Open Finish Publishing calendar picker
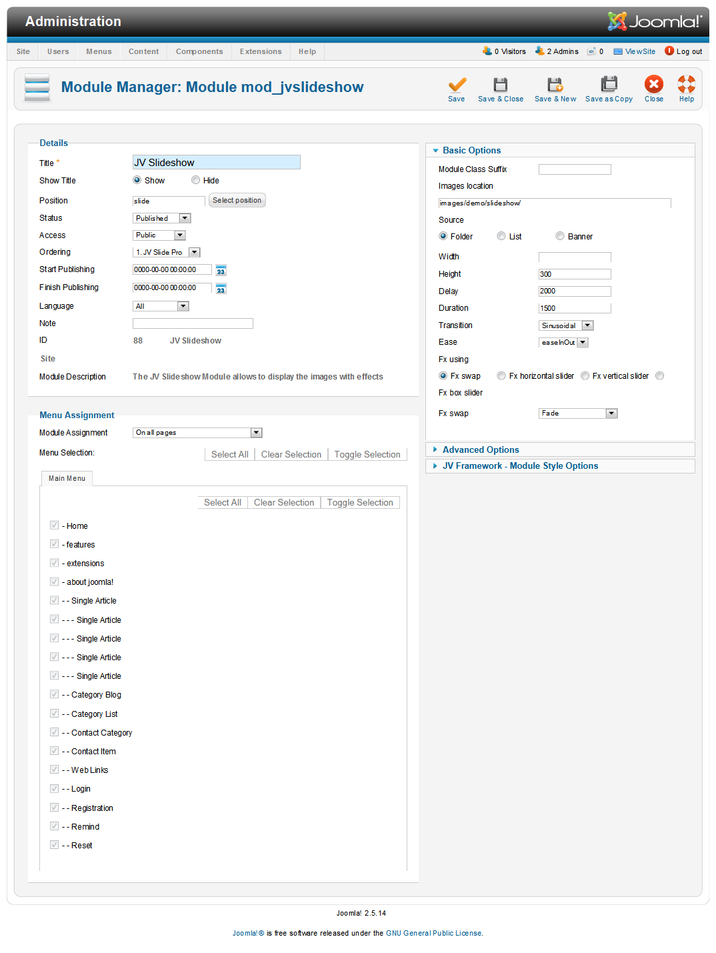 pyautogui.click(x=221, y=288)
